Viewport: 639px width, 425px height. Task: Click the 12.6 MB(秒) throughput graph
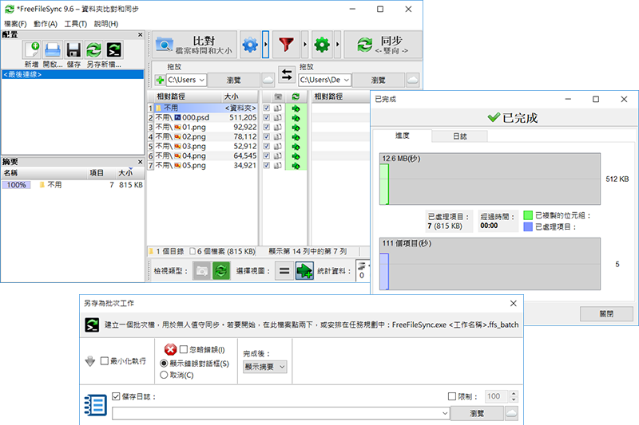[490, 179]
